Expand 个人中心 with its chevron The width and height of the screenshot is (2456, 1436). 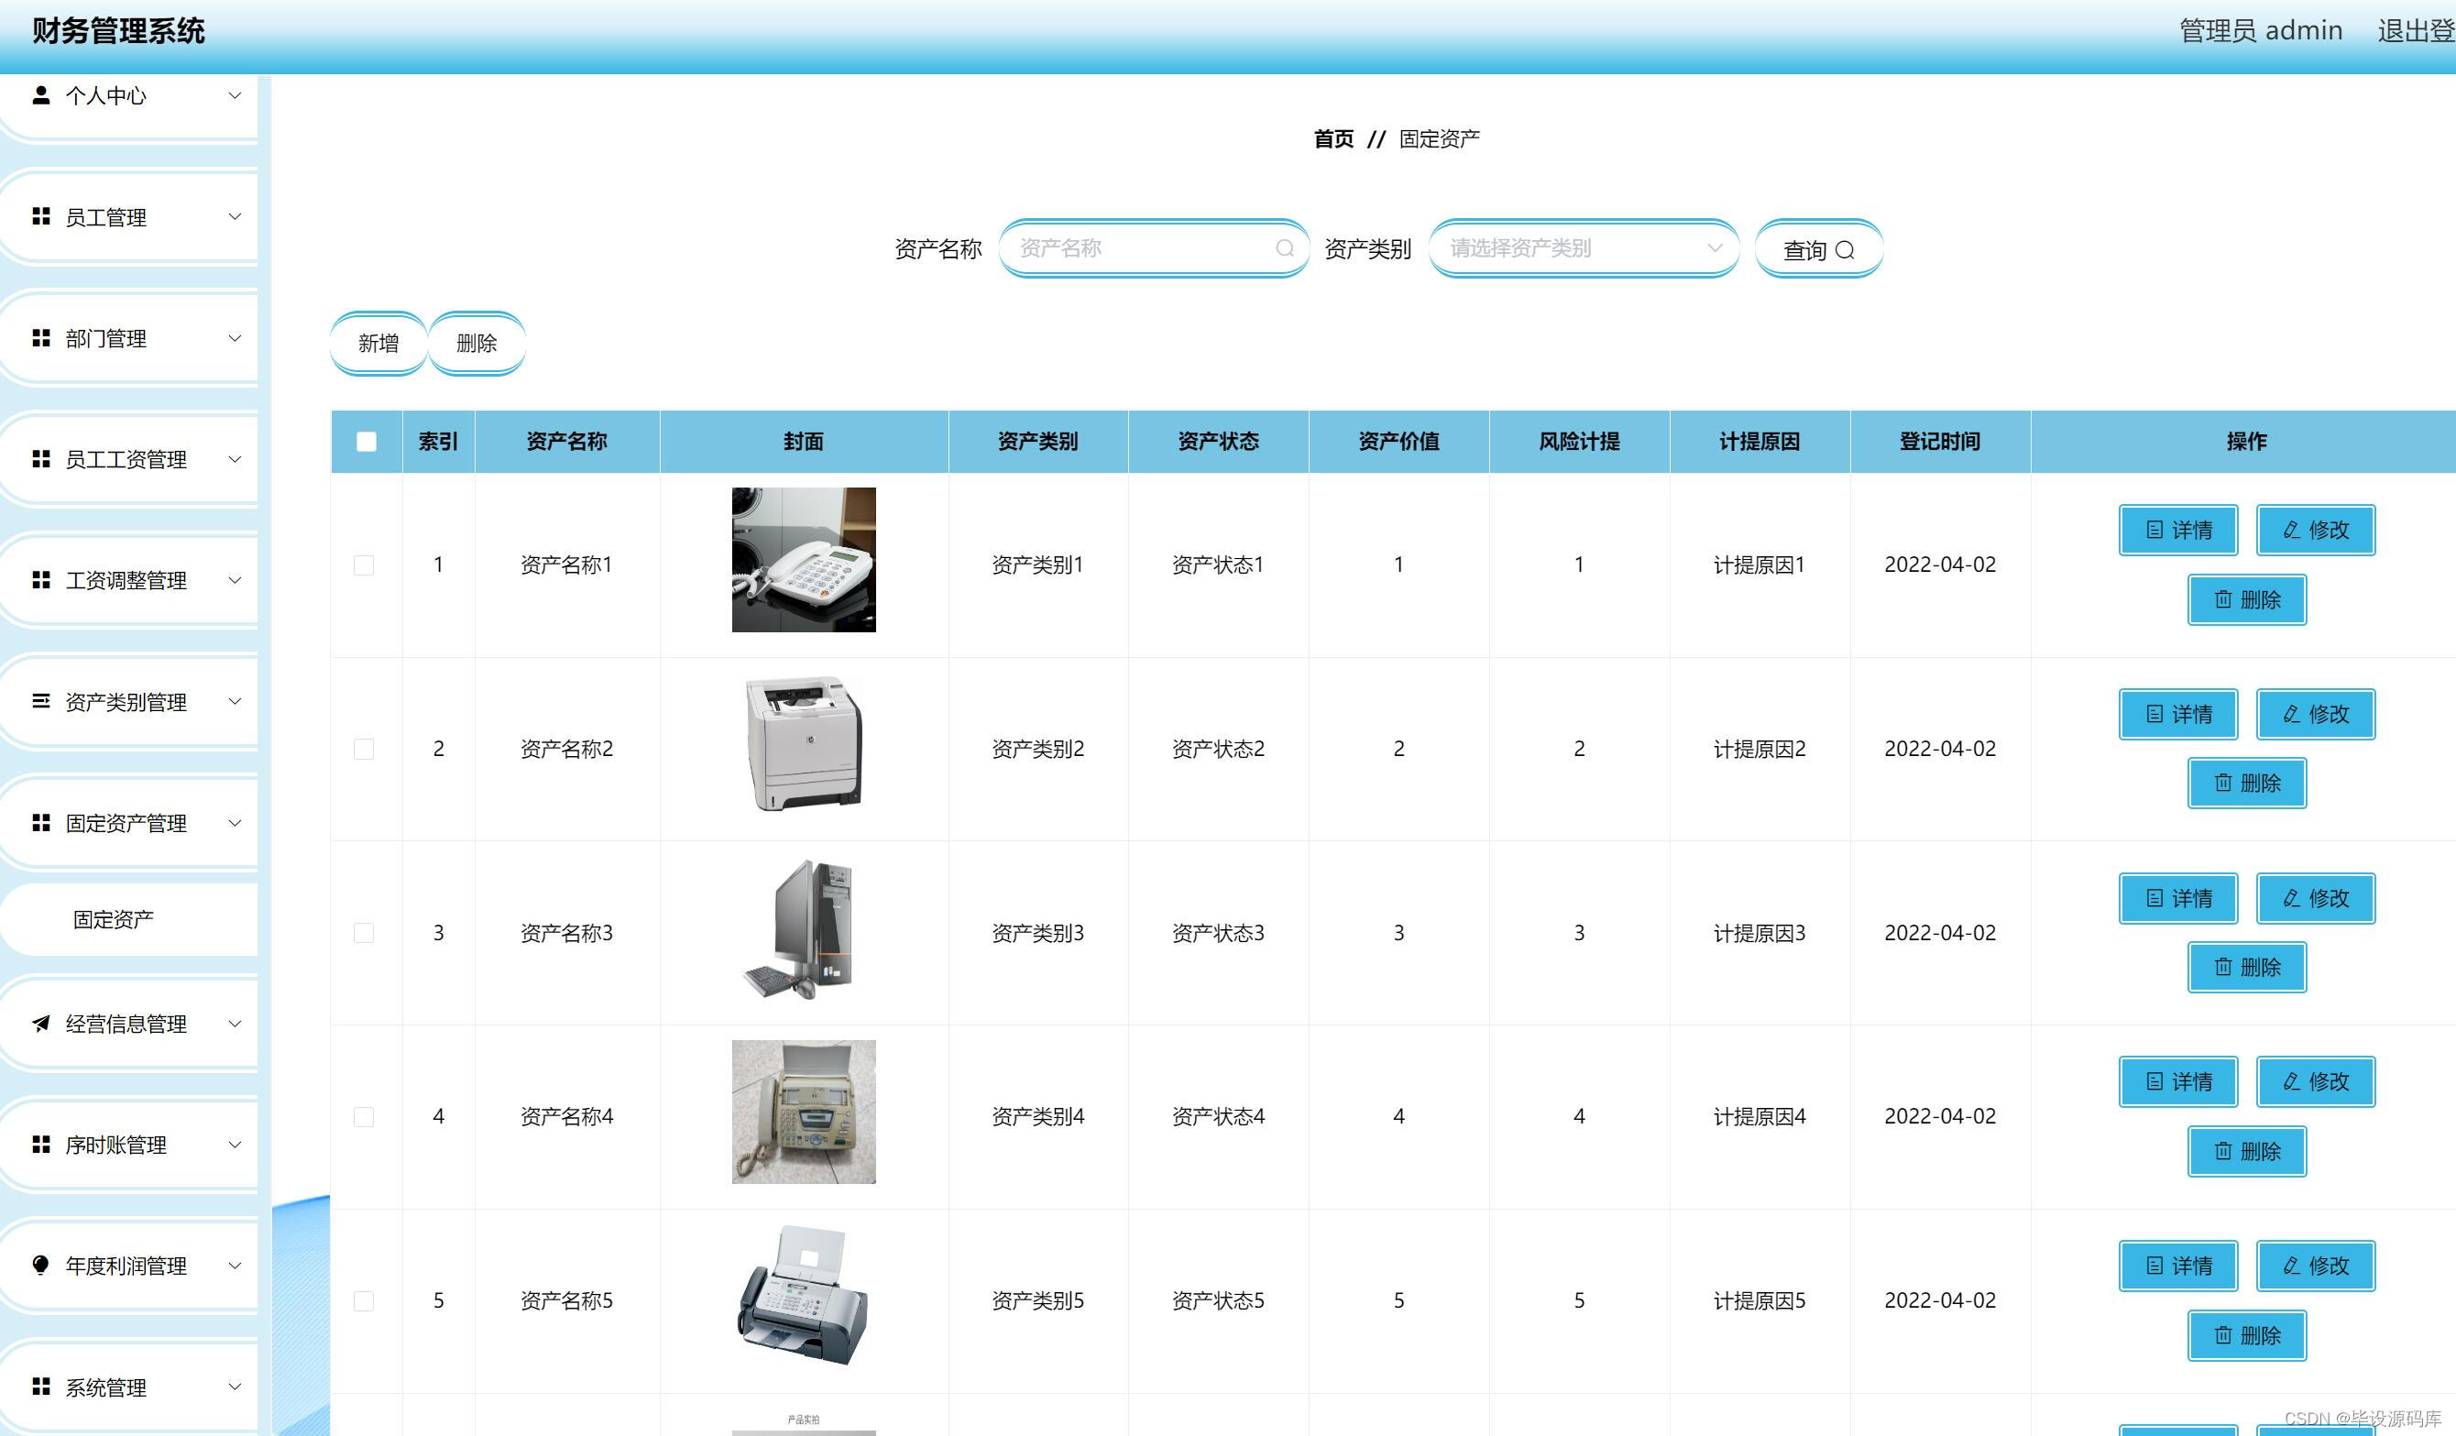(x=235, y=94)
